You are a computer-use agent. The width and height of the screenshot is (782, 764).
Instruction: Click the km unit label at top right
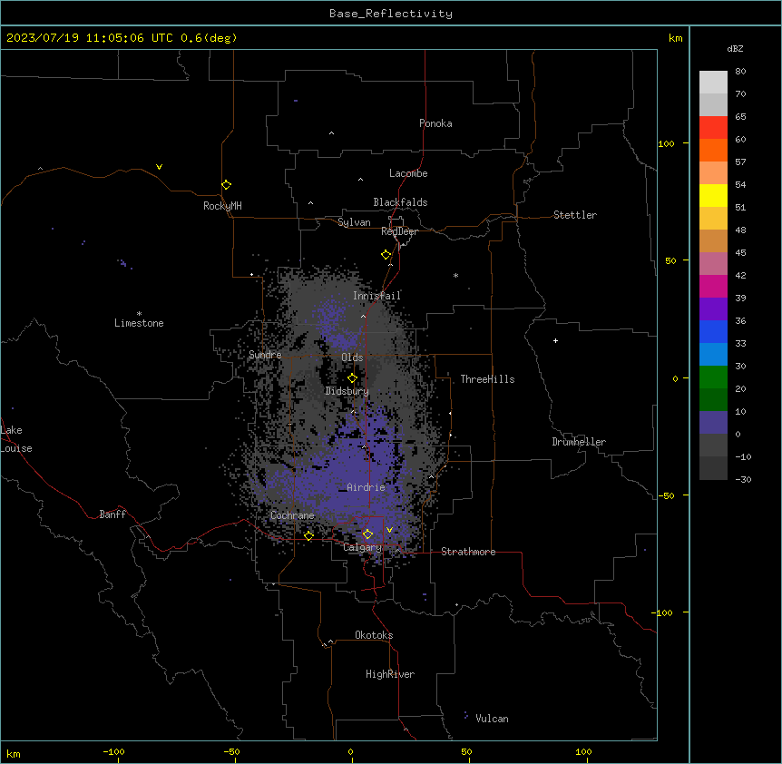[x=675, y=38]
